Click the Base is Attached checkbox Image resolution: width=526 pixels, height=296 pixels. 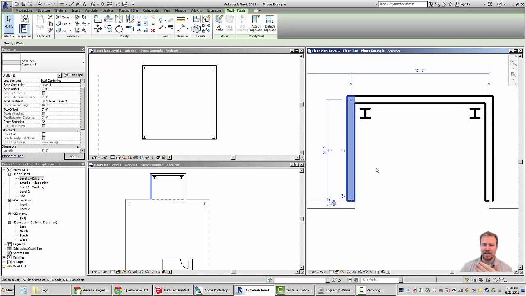click(x=44, y=93)
